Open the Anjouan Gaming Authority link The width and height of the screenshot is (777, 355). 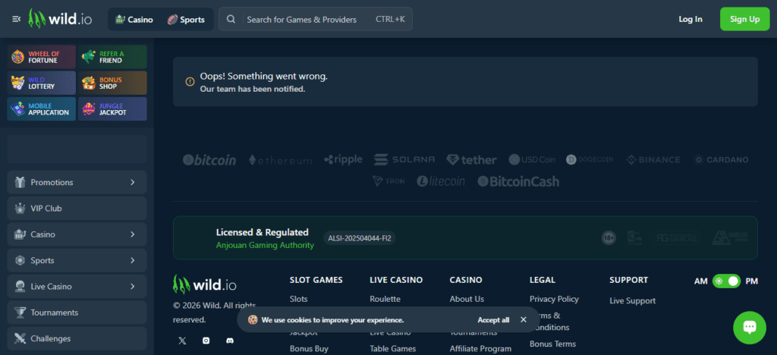(265, 245)
